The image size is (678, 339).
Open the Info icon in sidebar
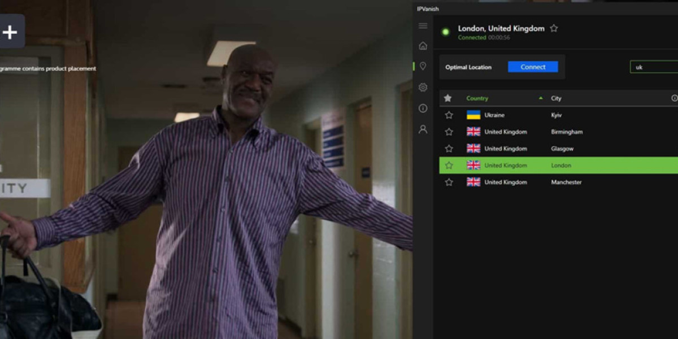[x=423, y=108]
